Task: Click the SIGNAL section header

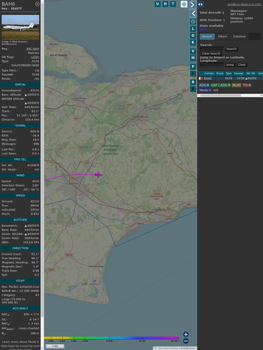Action: (20, 126)
